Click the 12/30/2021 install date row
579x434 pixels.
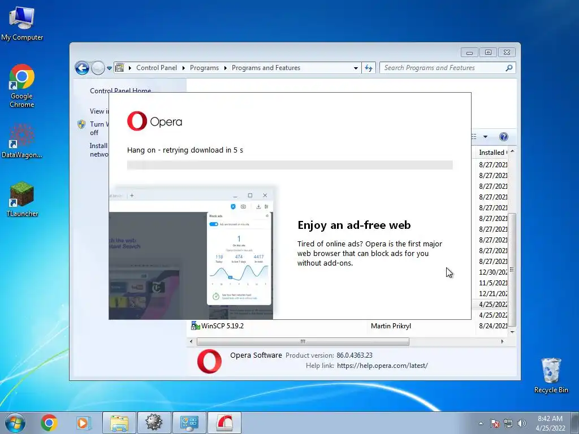click(493, 272)
